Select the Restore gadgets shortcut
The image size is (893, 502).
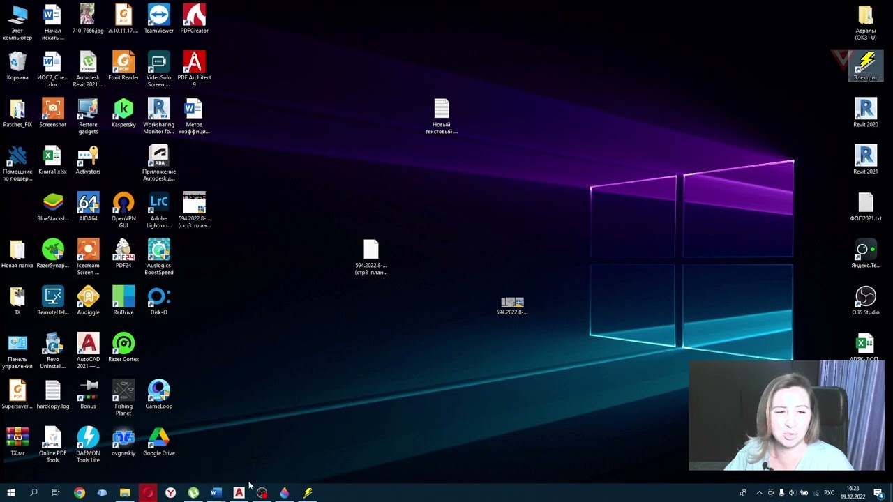coord(88,116)
